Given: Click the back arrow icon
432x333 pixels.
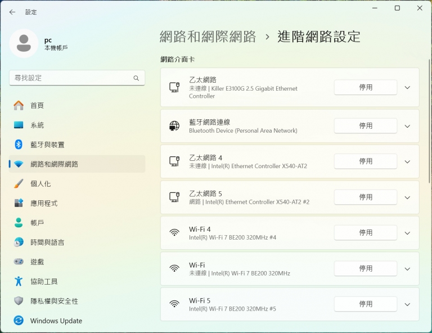Looking at the screenshot, I should (x=12, y=12).
